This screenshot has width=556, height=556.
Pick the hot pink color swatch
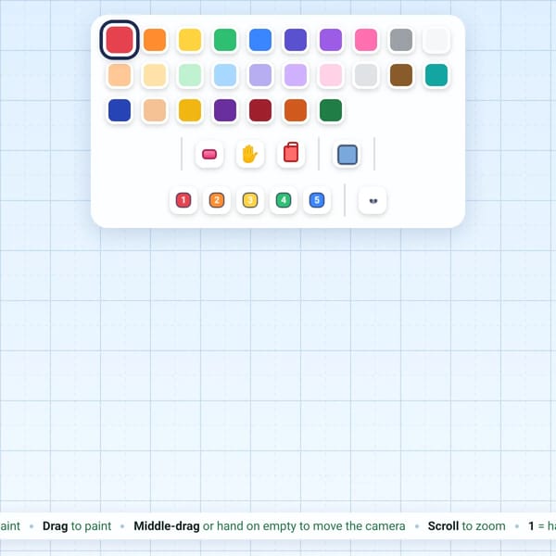366,40
